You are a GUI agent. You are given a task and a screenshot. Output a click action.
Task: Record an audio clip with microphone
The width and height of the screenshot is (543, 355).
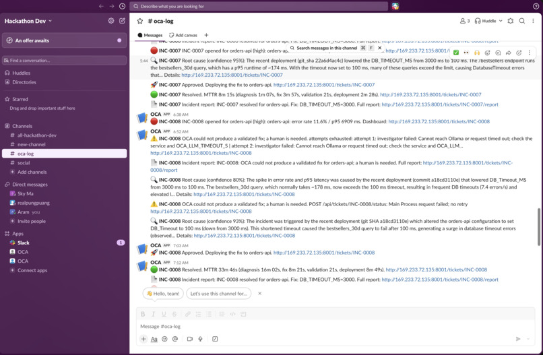tap(200, 339)
